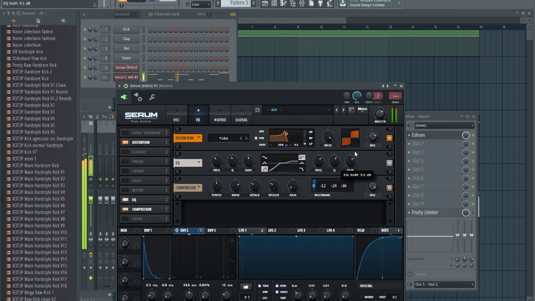535x301 pixels.
Task: Reorder the Distortion module using its arrows
Action: point(166,142)
